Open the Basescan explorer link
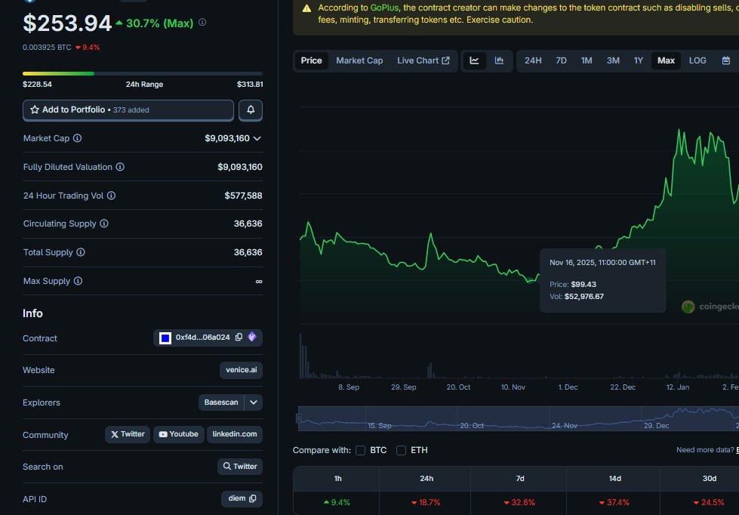Image resolution: width=739 pixels, height=515 pixels. 221,402
